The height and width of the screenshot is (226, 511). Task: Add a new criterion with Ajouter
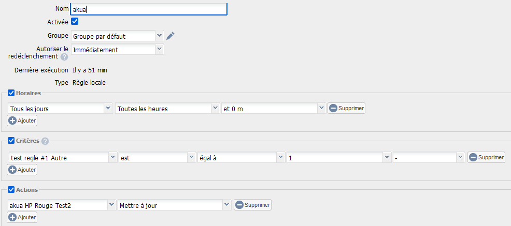coord(22,170)
